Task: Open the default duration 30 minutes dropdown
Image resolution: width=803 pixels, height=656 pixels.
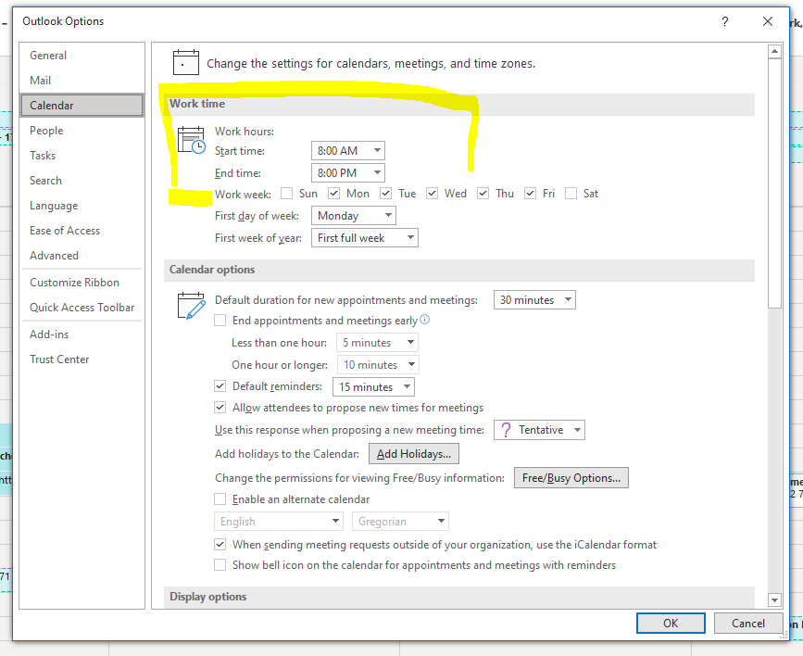Action: point(534,300)
